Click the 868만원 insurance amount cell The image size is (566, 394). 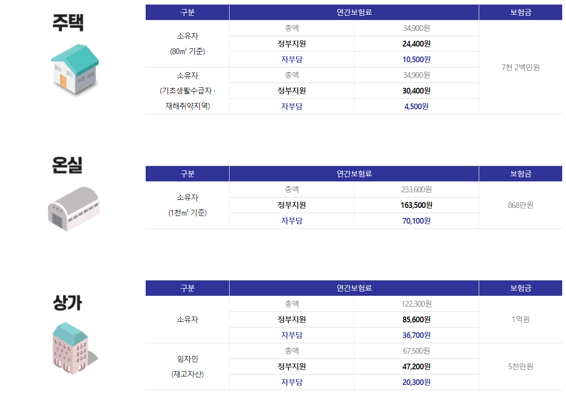520,205
